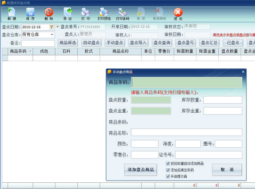The image size is (255, 189).
Task: Click the 商品条码 barcode input field
Action: 187,82
